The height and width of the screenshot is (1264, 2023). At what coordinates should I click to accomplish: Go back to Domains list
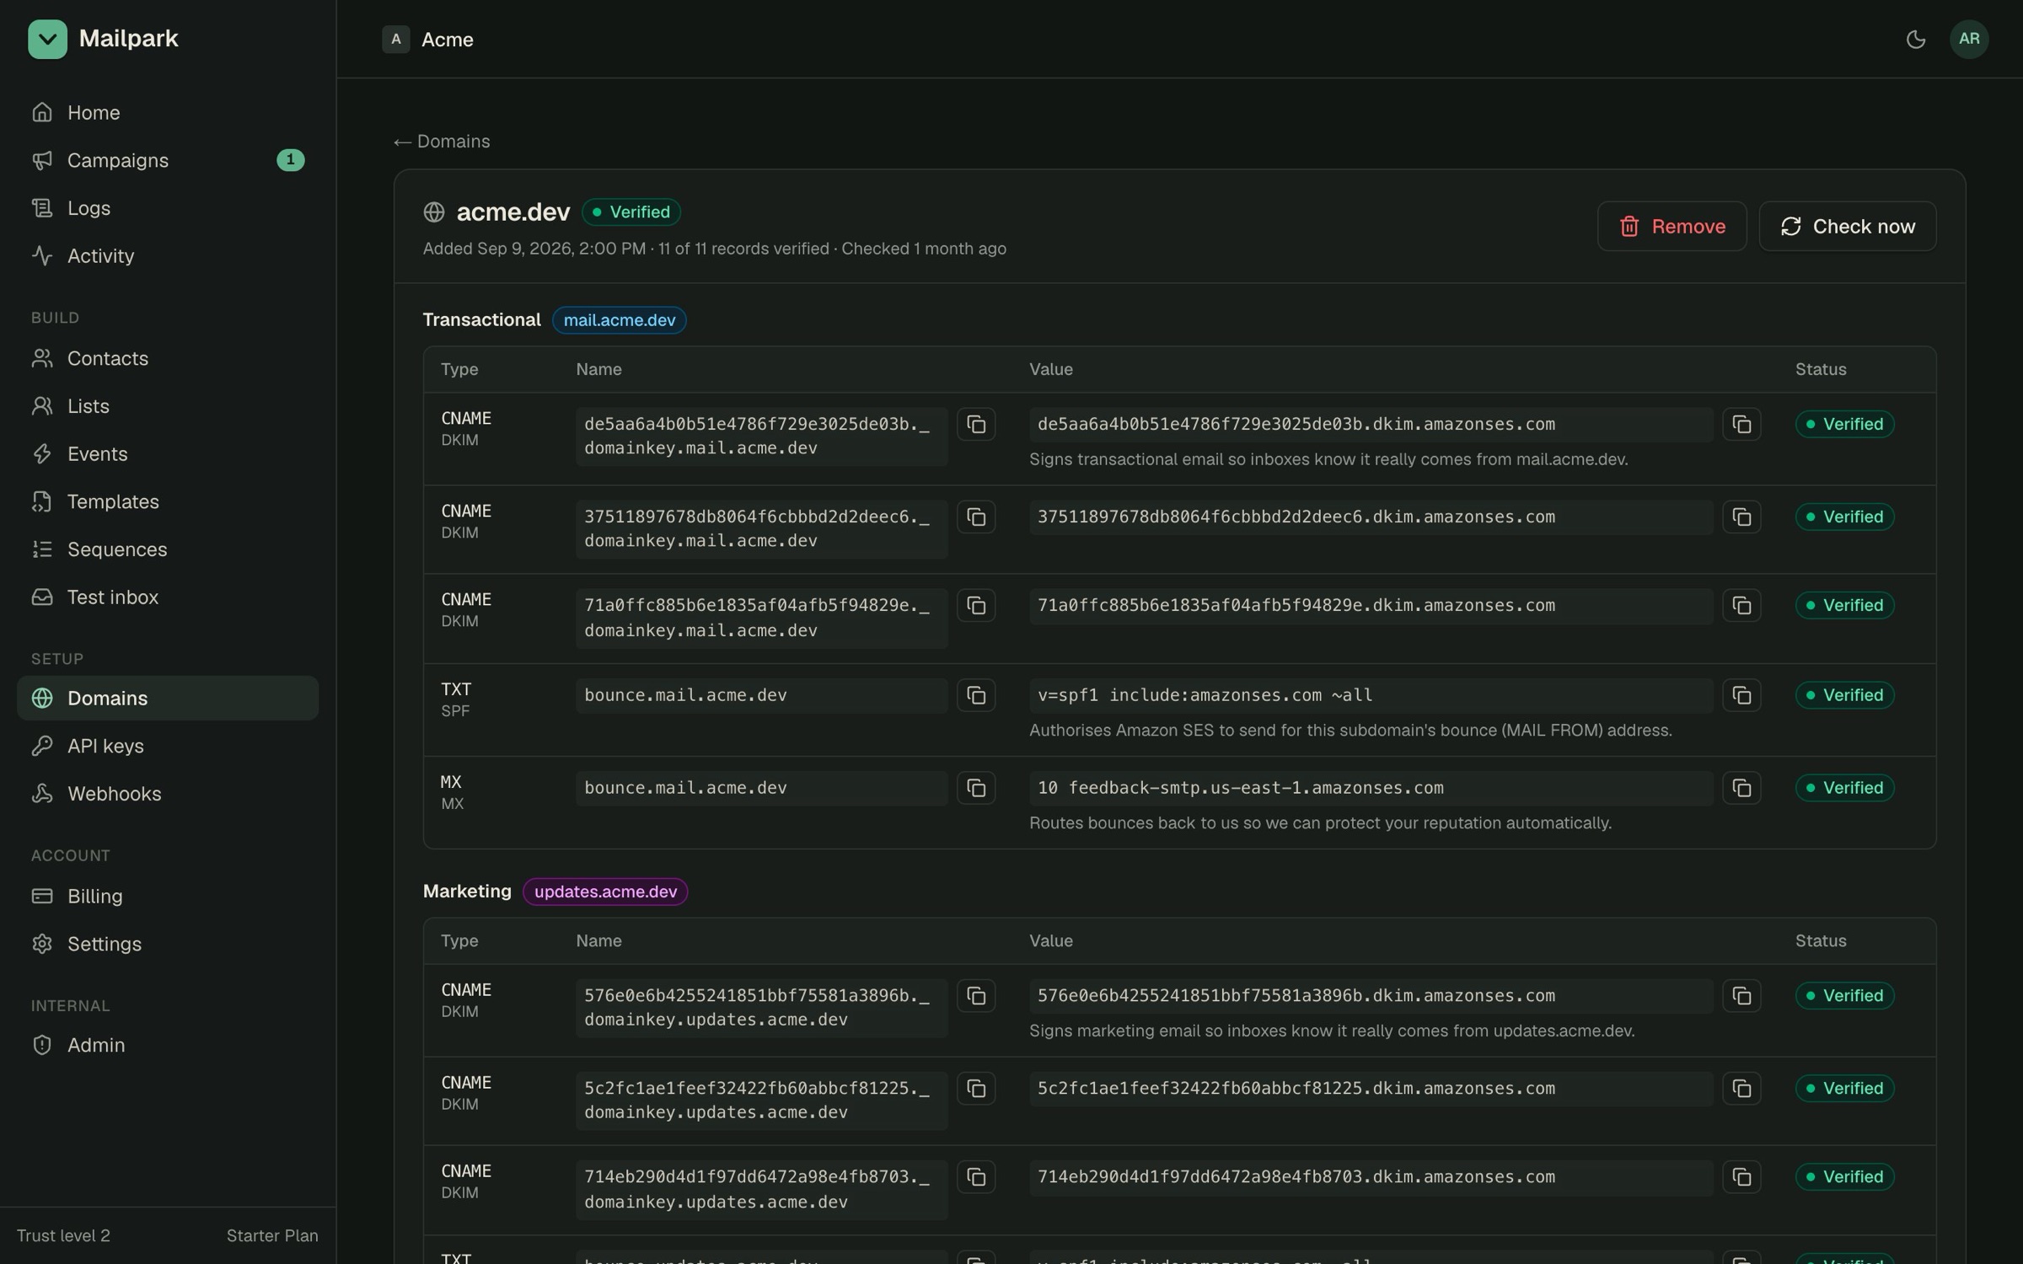[x=442, y=142]
